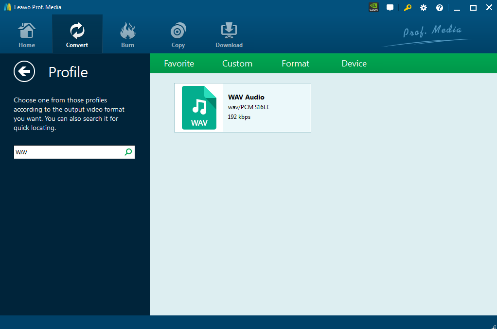Switch to the Favorite tab

[179, 64]
